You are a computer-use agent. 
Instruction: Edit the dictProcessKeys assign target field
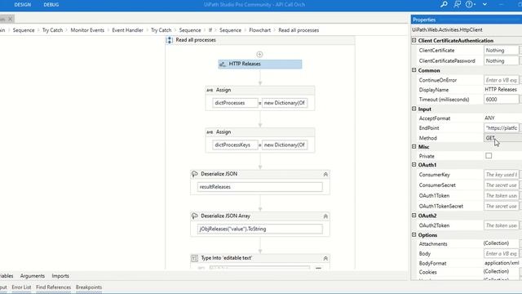235,145
